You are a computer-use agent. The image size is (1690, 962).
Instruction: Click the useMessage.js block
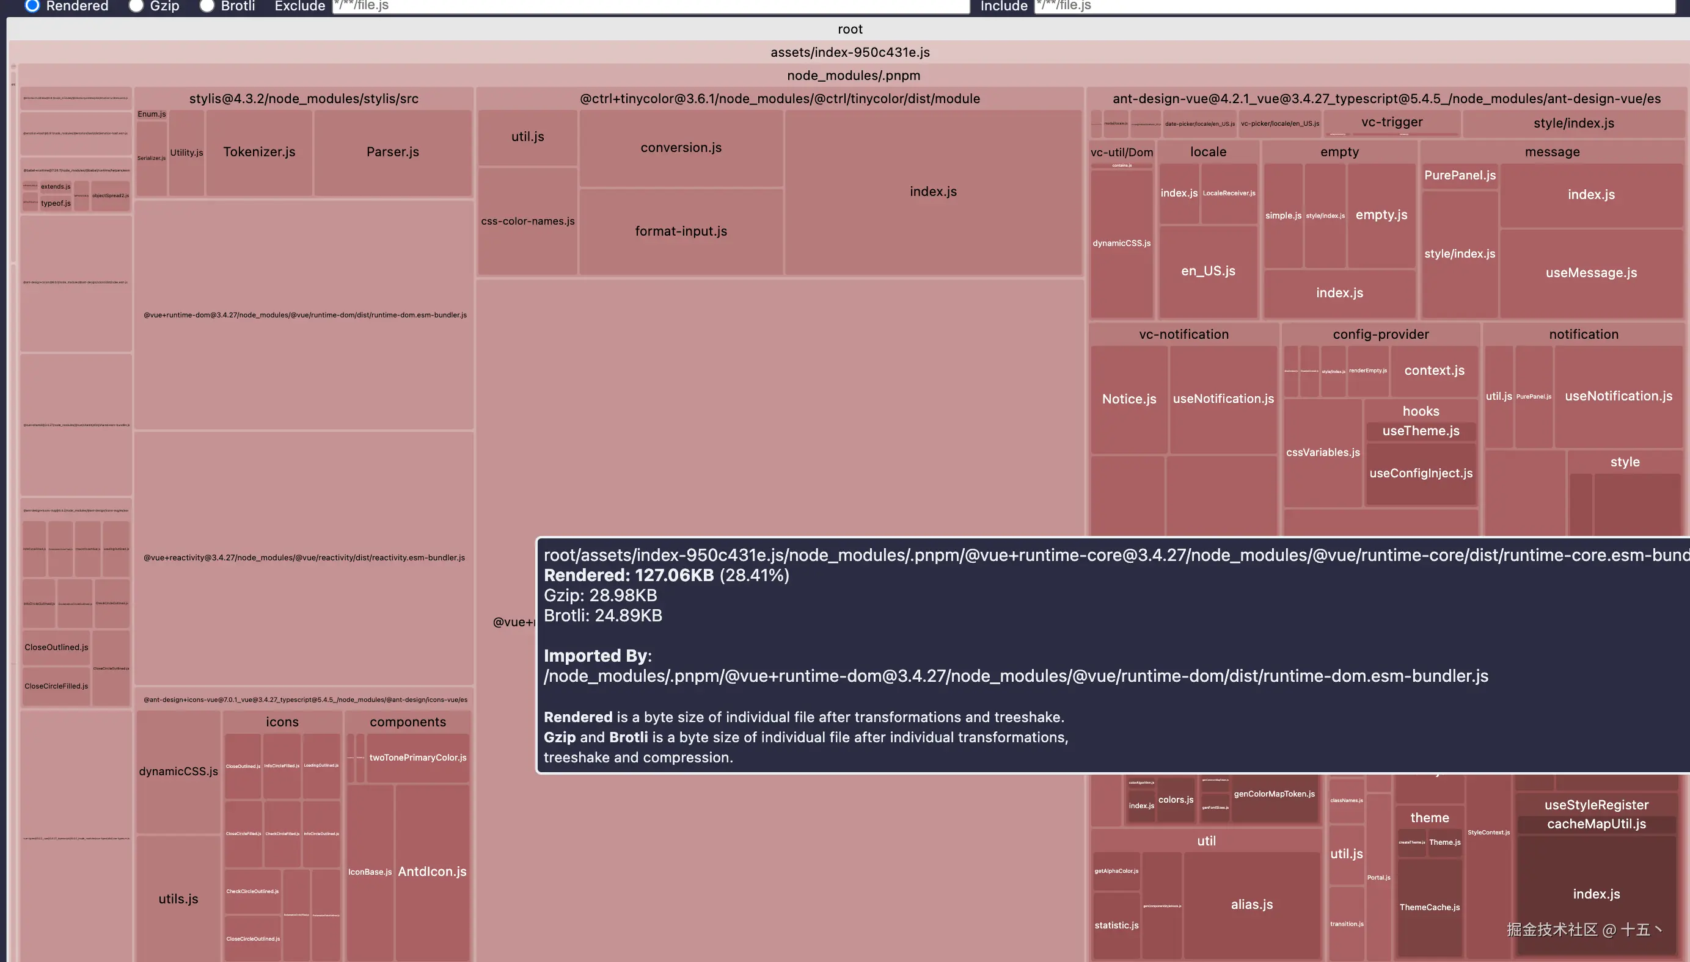tap(1591, 273)
